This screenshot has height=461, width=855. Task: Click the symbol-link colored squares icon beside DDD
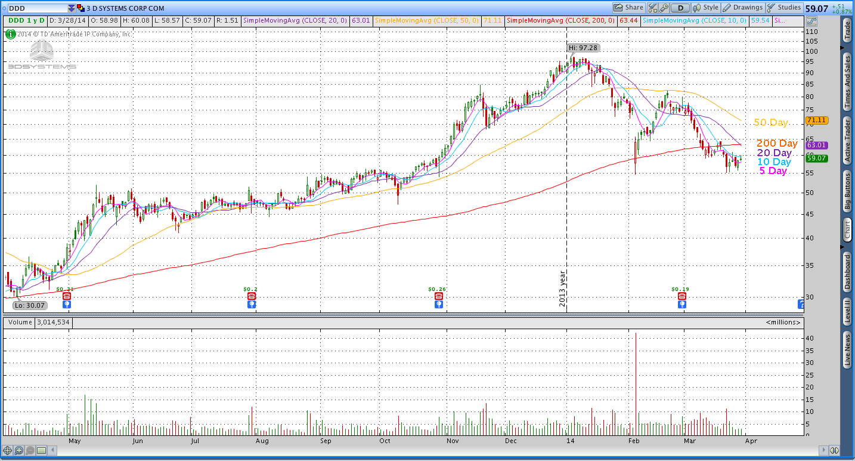tap(80, 8)
